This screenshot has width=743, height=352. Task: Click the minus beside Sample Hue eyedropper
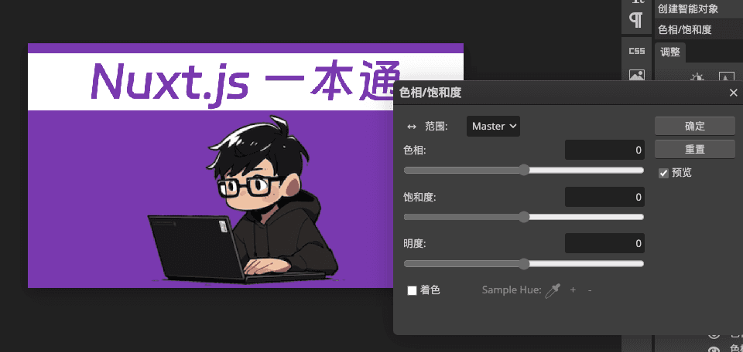coord(590,289)
